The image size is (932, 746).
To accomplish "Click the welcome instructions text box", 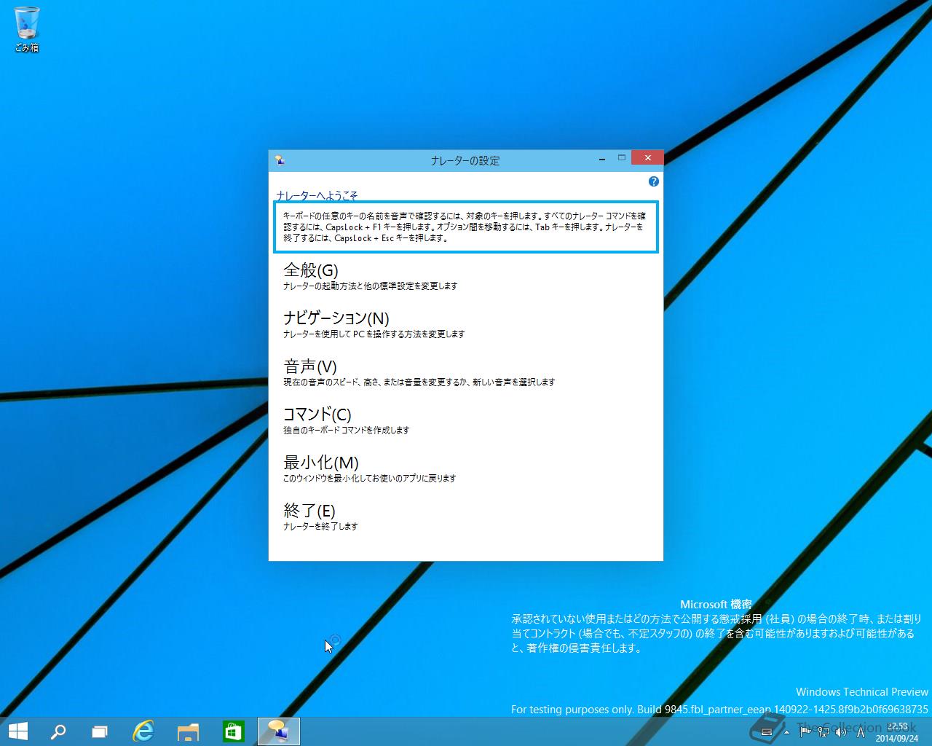I will click(466, 227).
